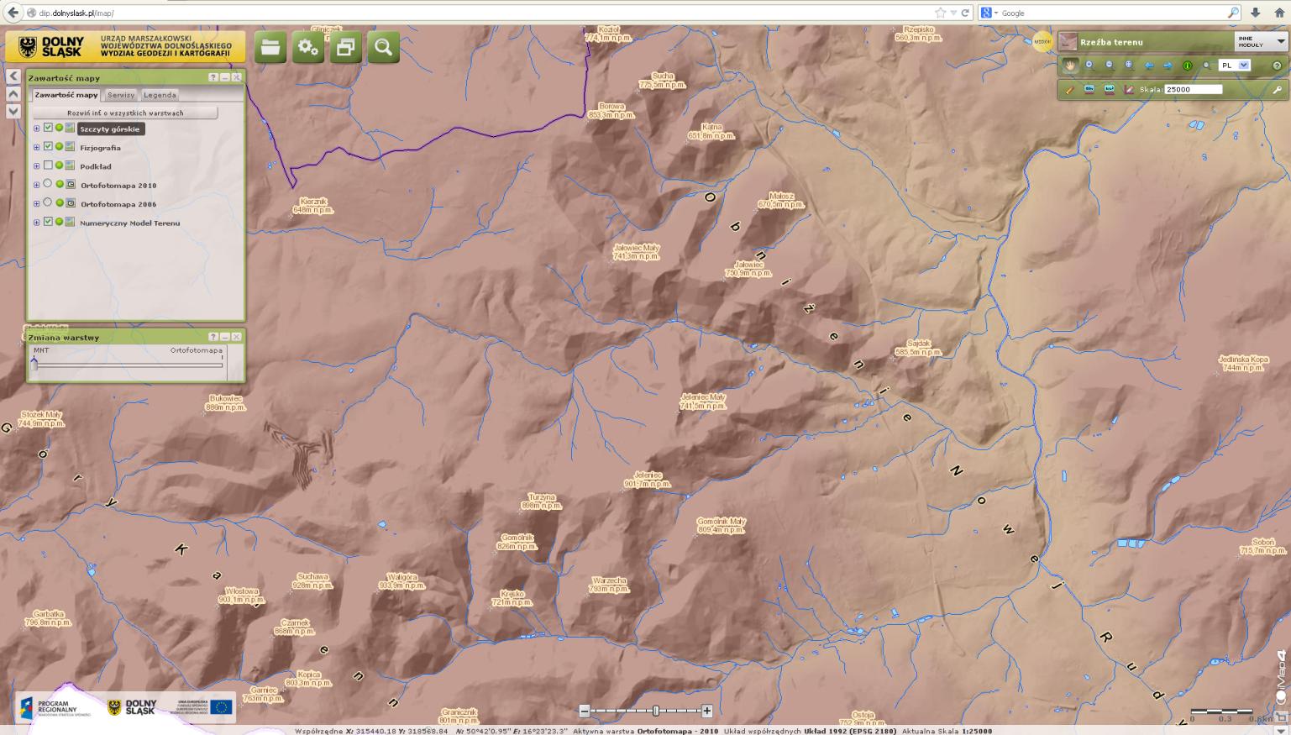1291x735 pixels.
Task: Select Numeryczny Model Terenu layer name
Action: click(x=130, y=223)
